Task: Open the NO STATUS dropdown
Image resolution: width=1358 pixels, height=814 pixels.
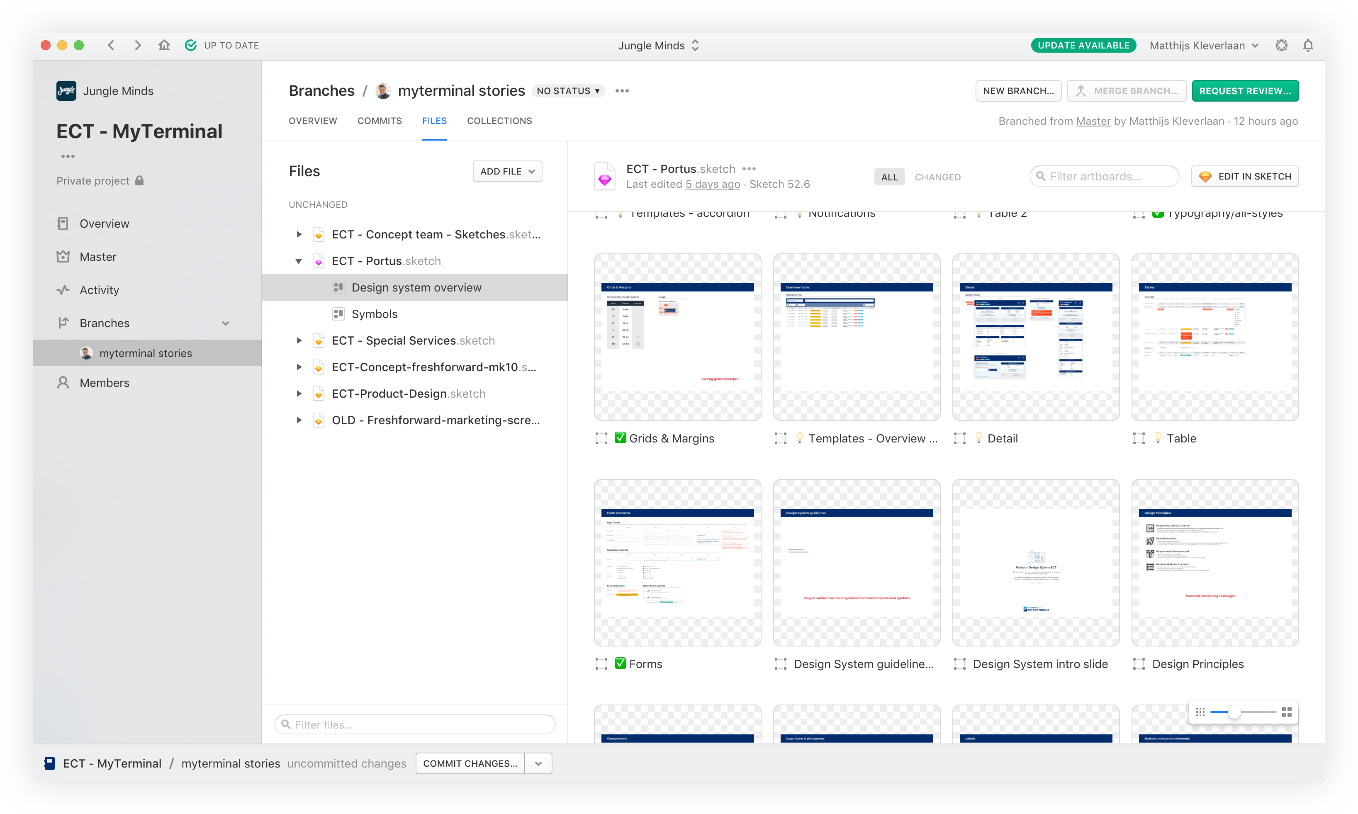Action: click(x=568, y=91)
